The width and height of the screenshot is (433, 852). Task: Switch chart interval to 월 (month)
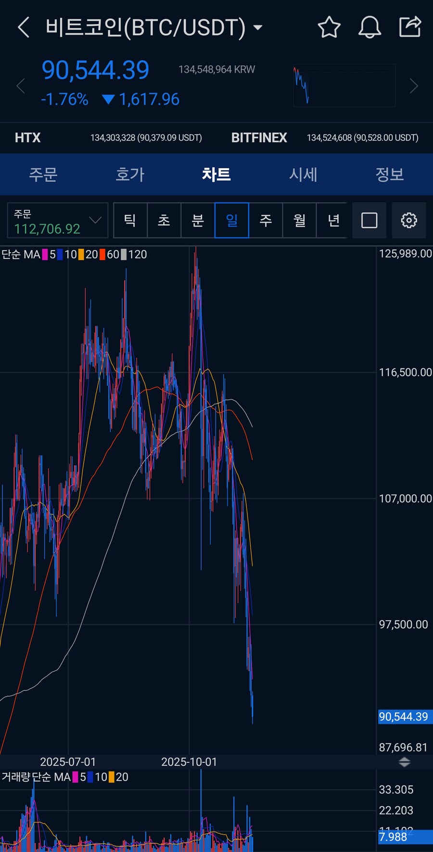pyautogui.click(x=299, y=221)
